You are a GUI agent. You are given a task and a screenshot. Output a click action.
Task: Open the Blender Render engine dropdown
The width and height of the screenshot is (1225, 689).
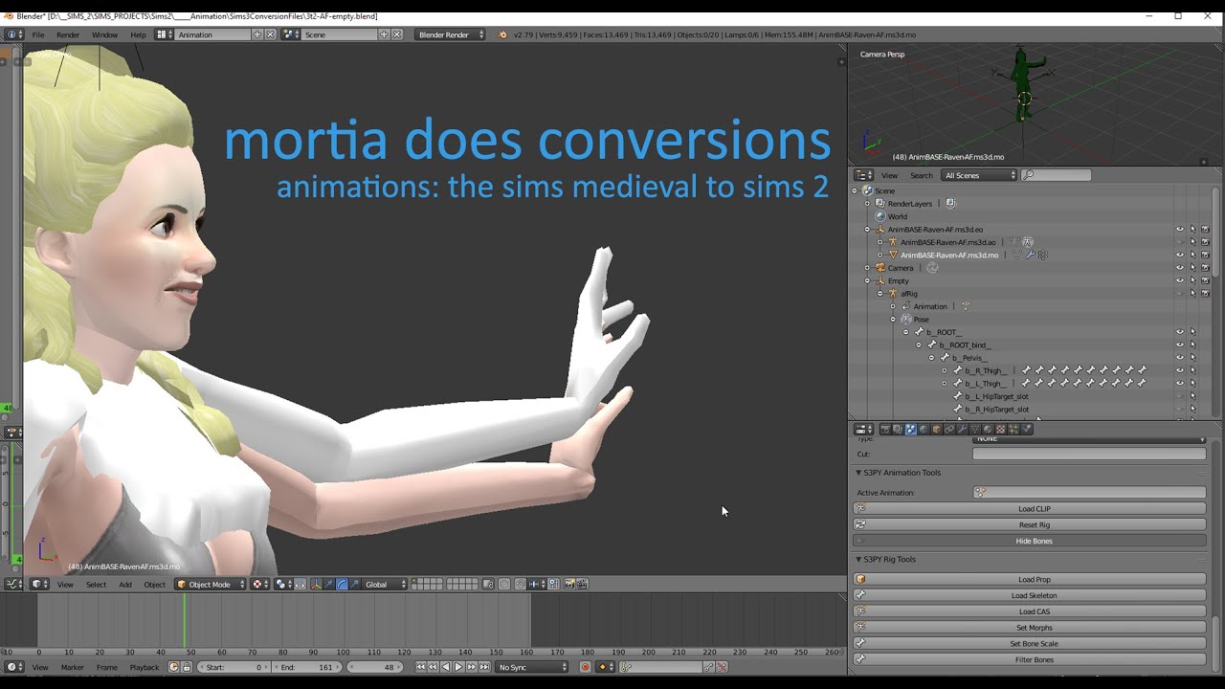[x=450, y=34]
